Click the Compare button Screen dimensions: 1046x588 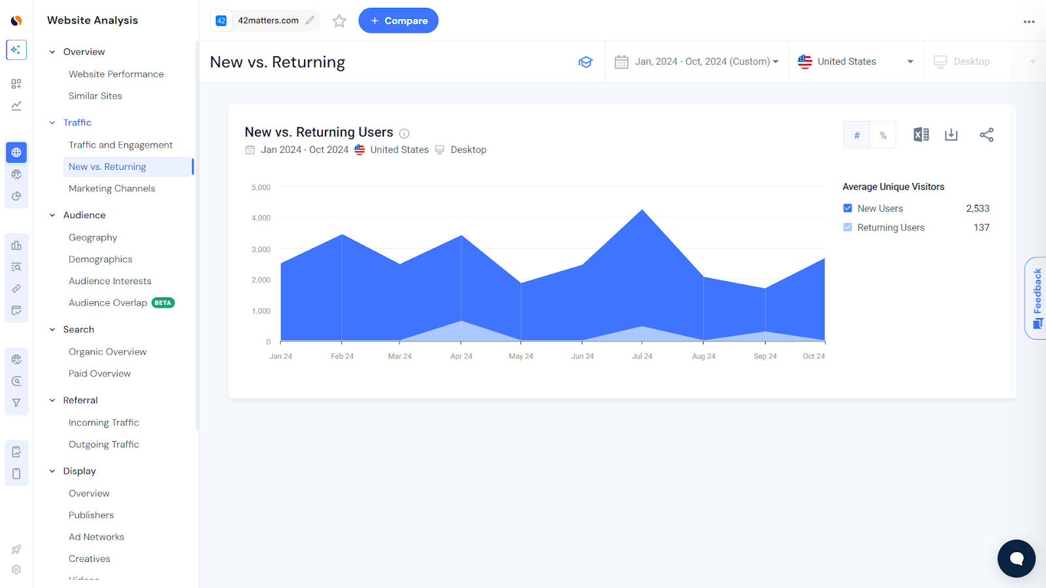point(398,20)
